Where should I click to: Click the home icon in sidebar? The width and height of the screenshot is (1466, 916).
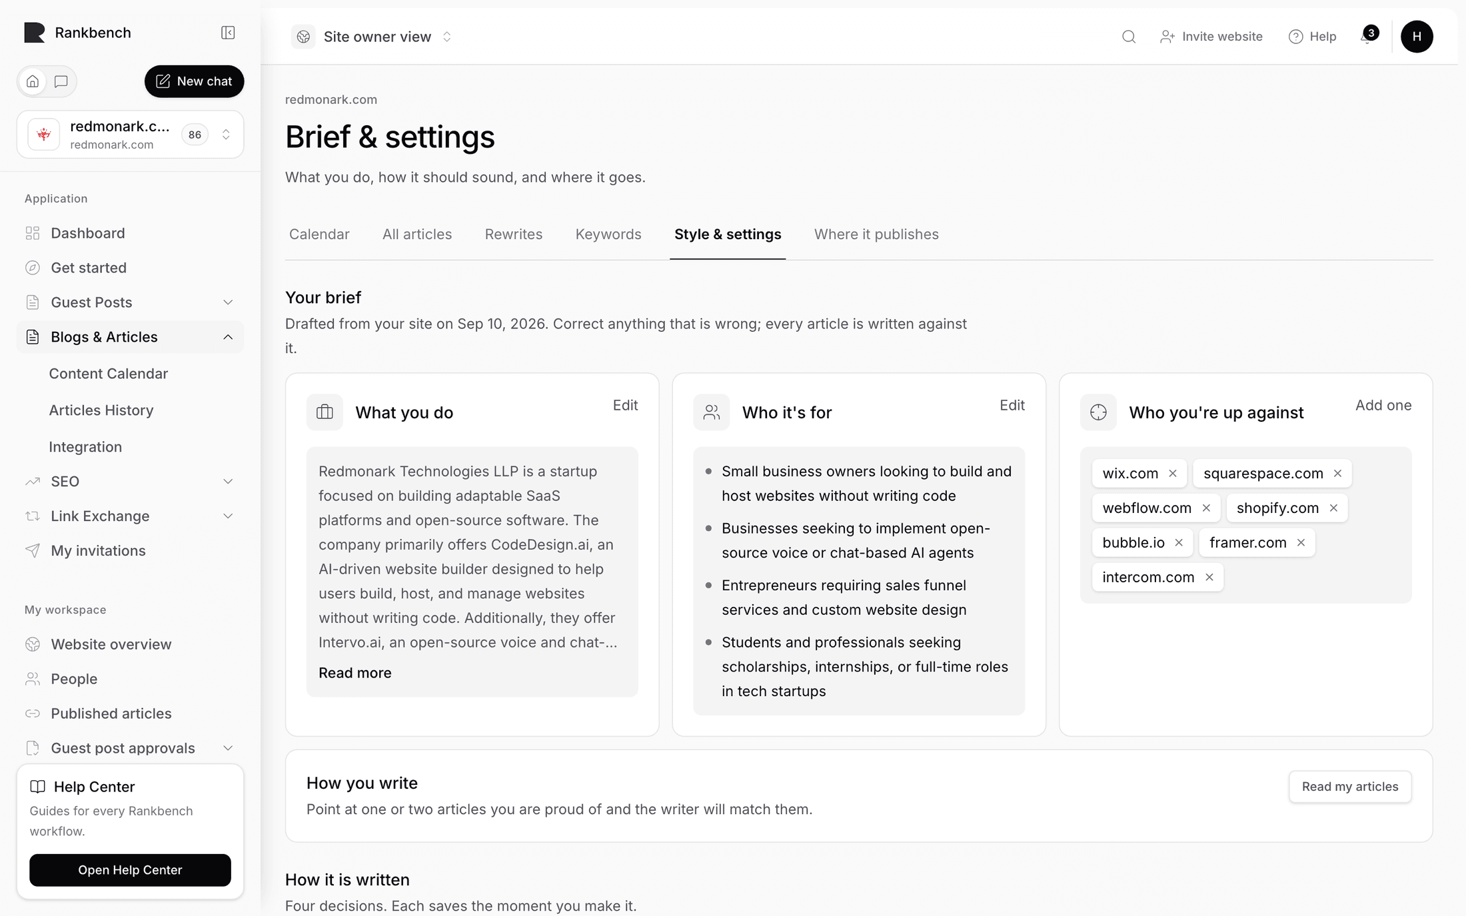33,81
